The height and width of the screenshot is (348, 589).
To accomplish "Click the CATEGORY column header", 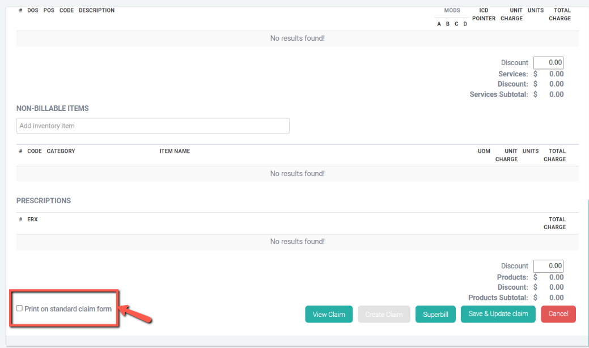I will pyautogui.click(x=61, y=151).
